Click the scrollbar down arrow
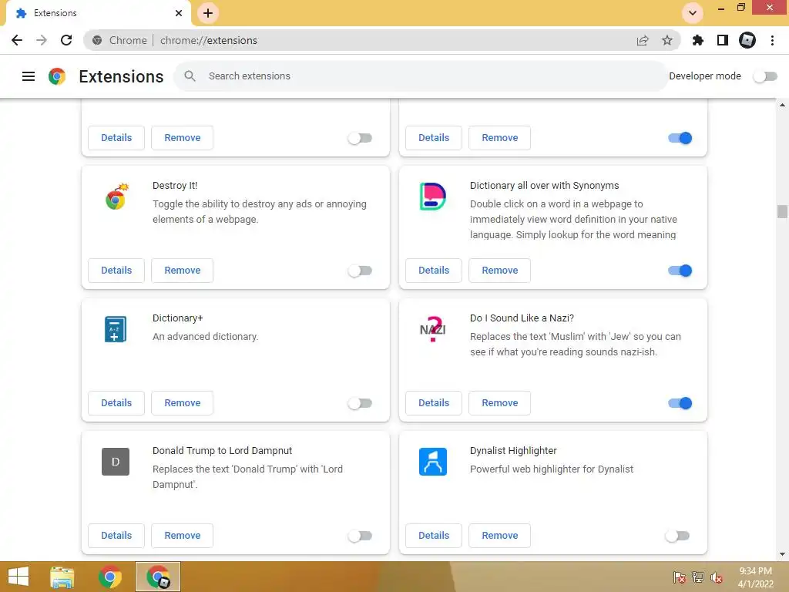 click(x=782, y=554)
